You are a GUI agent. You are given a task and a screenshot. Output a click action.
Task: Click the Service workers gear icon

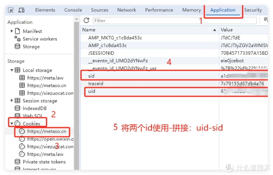pyautogui.click(x=17, y=38)
